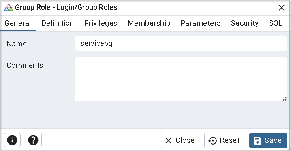
Task: Open the Definition tab
Action: pos(57,23)
